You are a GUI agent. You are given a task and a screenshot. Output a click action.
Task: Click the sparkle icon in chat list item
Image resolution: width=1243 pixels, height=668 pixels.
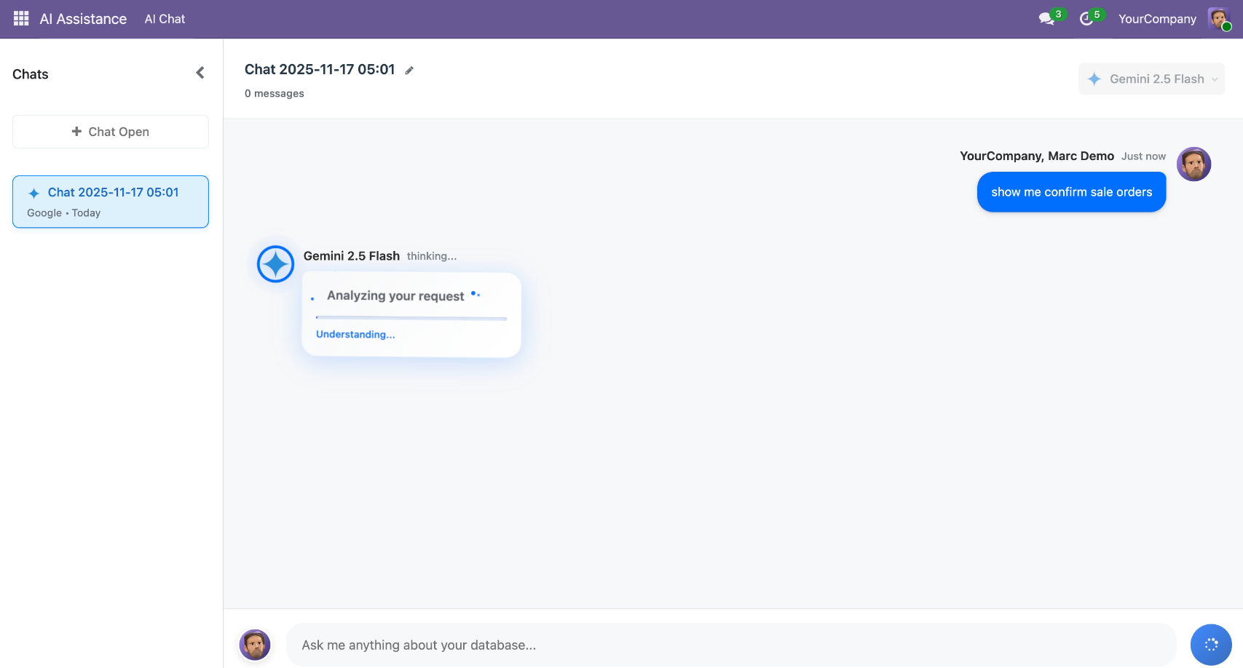click(x=33, y=194)
